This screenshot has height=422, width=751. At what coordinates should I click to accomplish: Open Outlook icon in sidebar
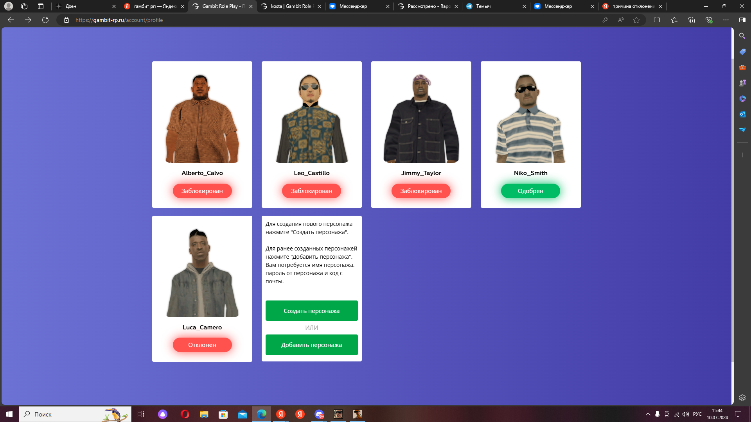coord(742,114)
